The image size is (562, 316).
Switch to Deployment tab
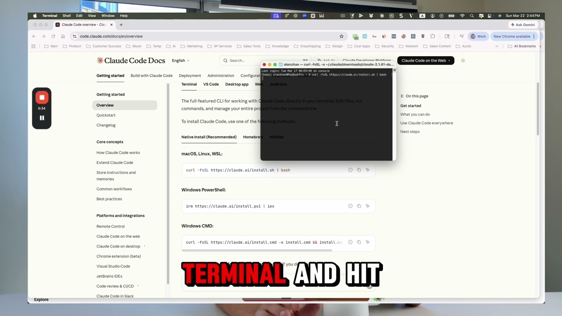190,75
